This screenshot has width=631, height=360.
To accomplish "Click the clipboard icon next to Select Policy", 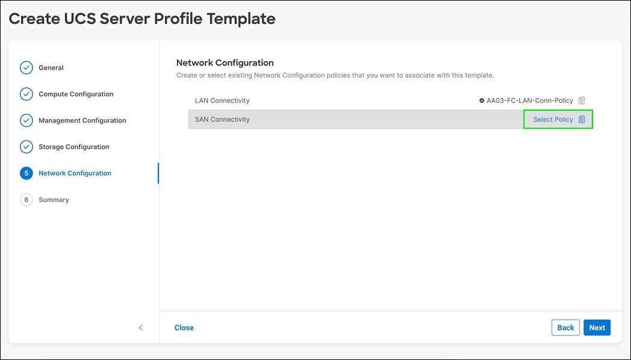I will 580,119.
